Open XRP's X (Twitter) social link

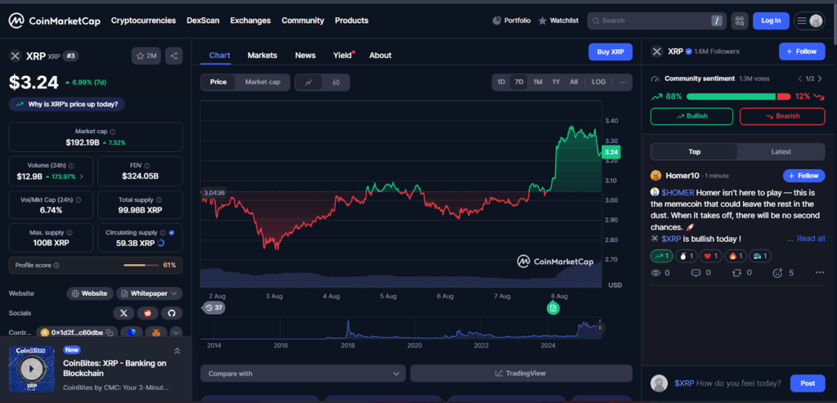[x=124, y=313]
